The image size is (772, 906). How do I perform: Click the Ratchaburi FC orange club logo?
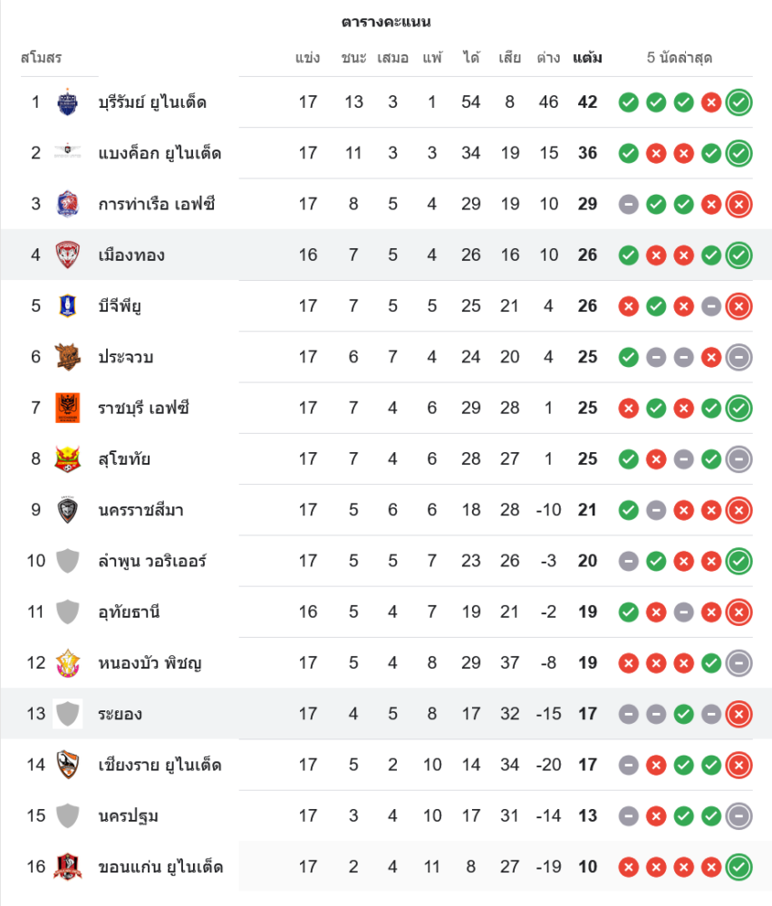(68, 408)
